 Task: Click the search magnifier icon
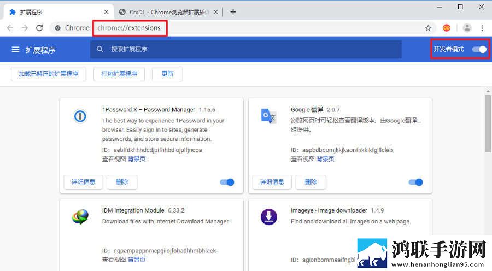pyautogui.click(x=100, y=49)
